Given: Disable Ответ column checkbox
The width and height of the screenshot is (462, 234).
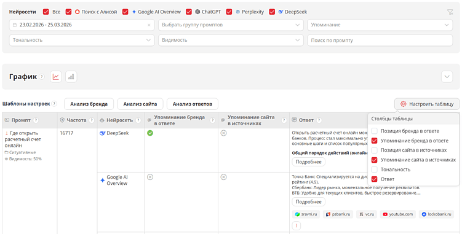Looking at the screenshot, I should tap(374, 179).
